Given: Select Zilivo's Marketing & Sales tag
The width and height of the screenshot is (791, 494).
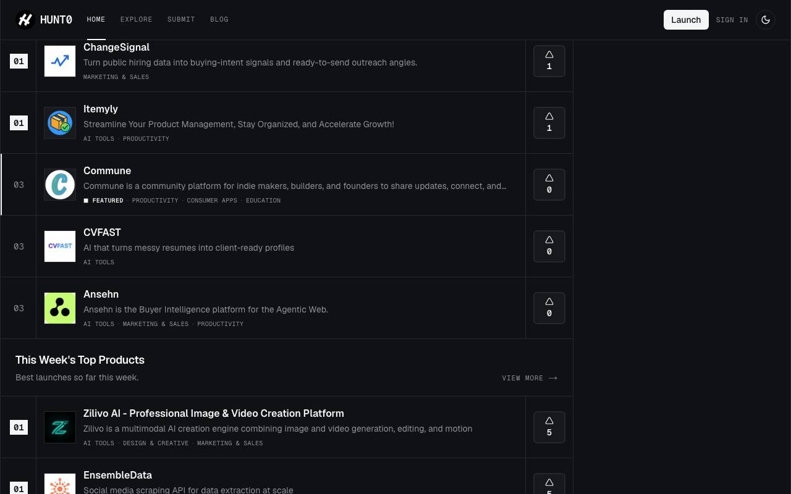Looking at the screenshot, I should pos(230,443).
